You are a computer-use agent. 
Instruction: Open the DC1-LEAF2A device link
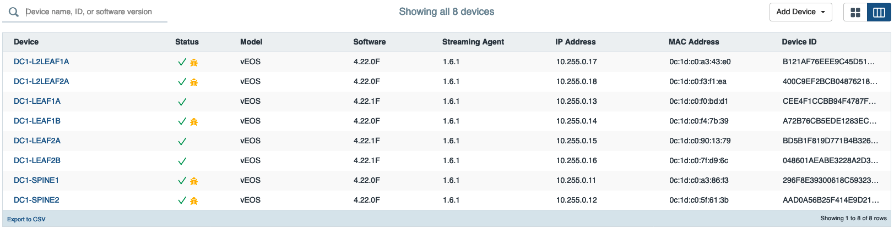click(x=37, y=141)
